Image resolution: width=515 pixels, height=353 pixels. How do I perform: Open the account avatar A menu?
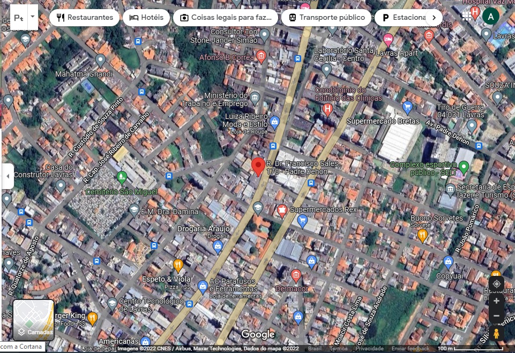(x=491, y=17)
